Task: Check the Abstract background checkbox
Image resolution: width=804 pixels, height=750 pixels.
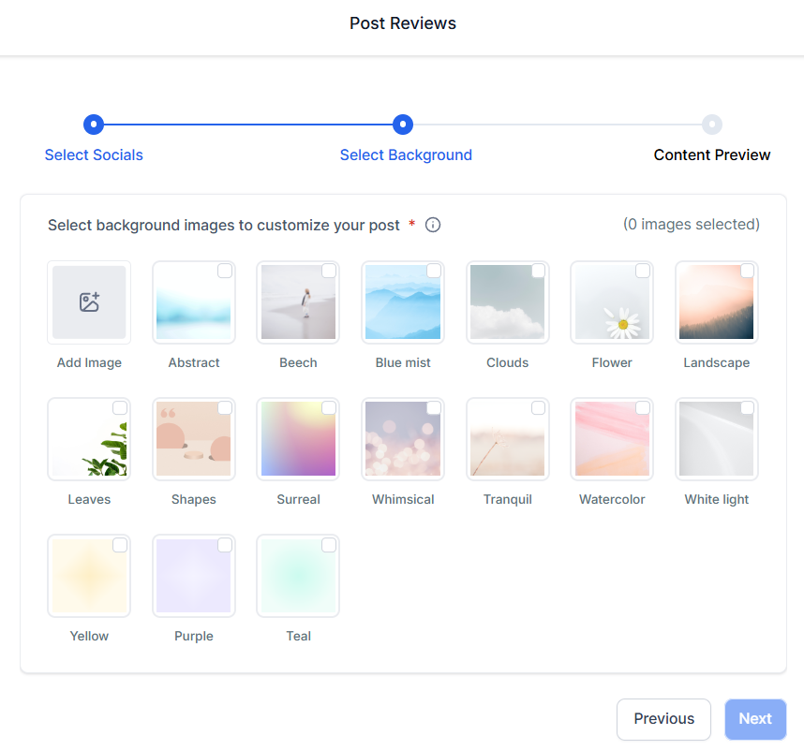Action: tap(225, 272)
